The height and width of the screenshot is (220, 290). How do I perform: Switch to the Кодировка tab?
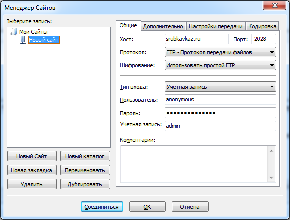point(262,26)
